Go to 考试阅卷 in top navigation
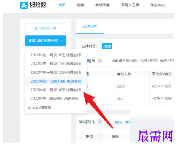 click(103, 5)
